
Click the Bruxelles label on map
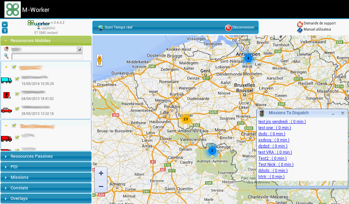pos(245,85)
